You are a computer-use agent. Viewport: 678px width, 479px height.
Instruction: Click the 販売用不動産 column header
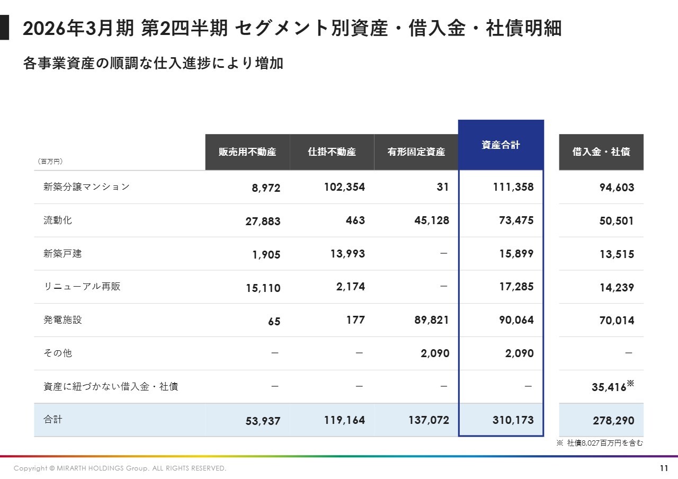click(x=247, y=152)
